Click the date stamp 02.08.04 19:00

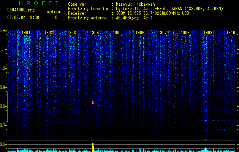[x=23, y=17]
